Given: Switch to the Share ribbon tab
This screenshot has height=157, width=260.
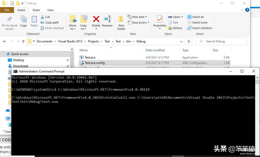Looking at the screenshot, I should 36,10.
